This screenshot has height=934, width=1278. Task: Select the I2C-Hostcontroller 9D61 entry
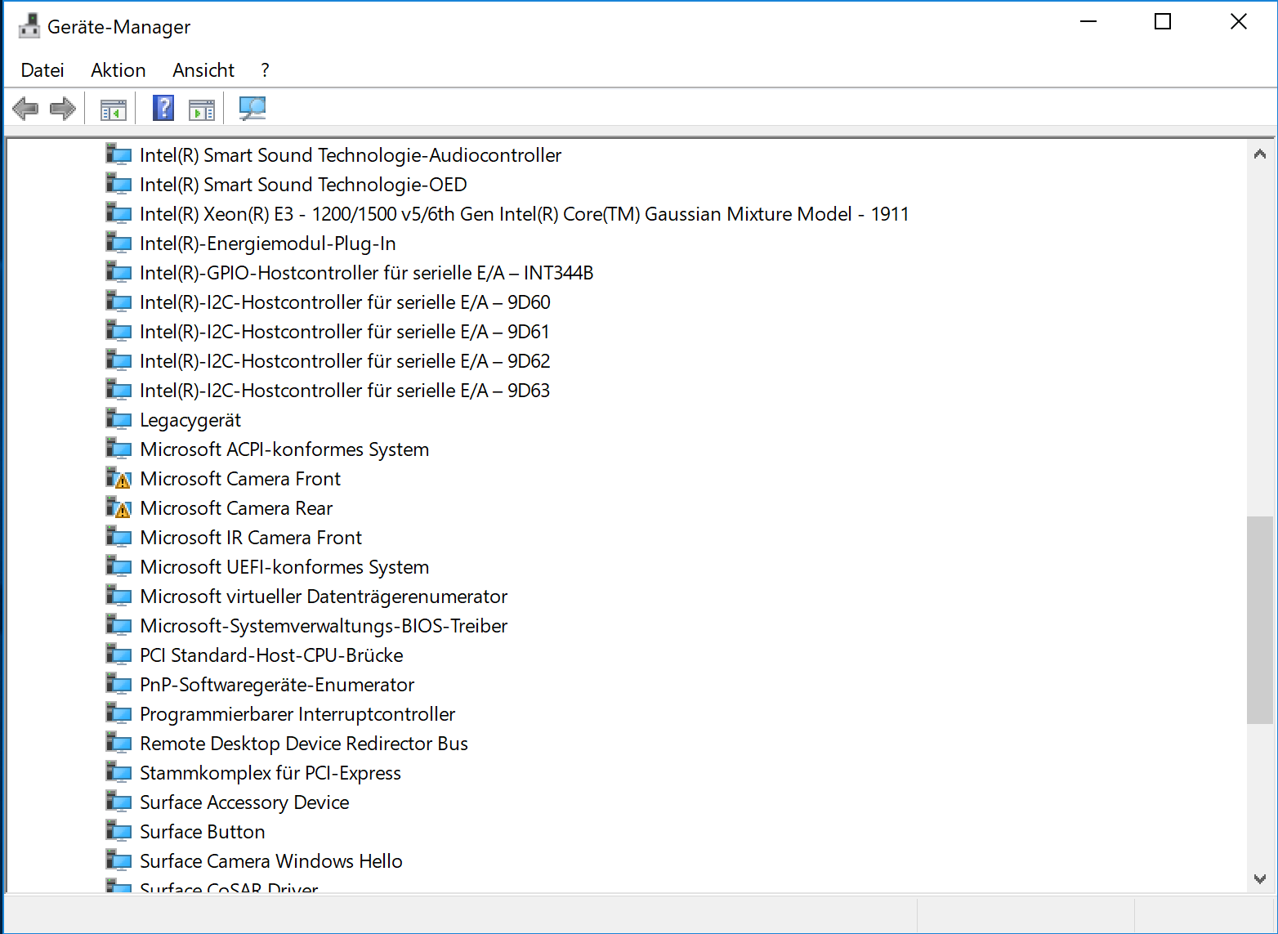(x=345, y=332)
